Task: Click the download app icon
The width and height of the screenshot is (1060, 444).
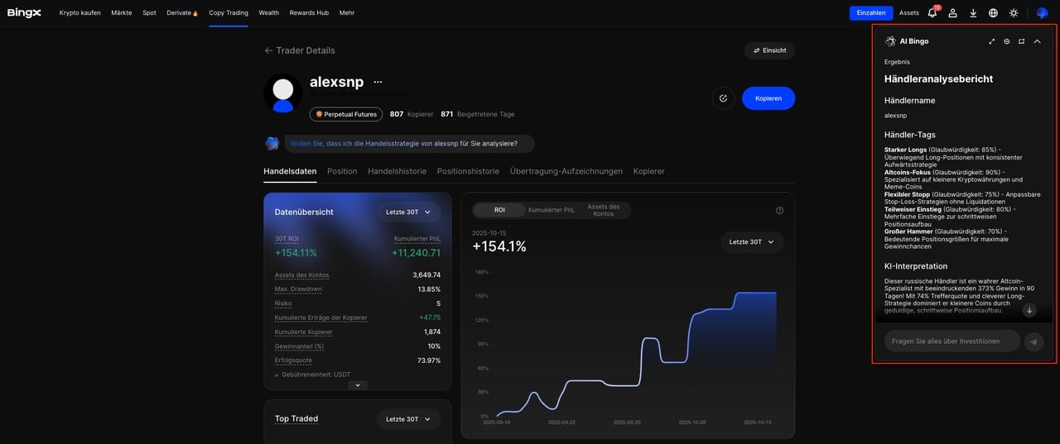Action: coord(973,13)
